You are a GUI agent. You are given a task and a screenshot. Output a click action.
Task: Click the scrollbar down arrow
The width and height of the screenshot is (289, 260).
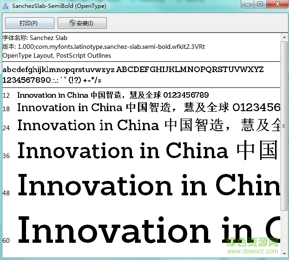click(284, 254)
